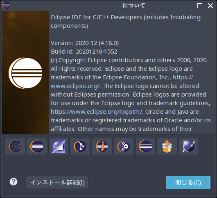Open the Java 'j' feature icon
Image resolution: width=217 pixels, height=198 pixels.
[x=102, y=146]
